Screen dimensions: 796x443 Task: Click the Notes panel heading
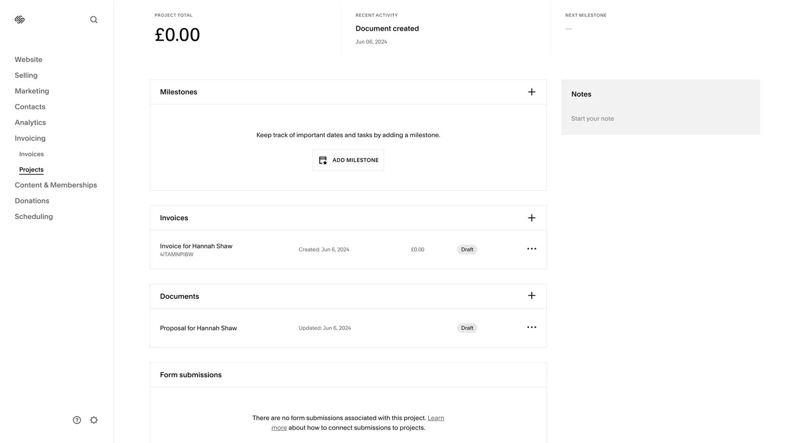(x=581, y=94)
